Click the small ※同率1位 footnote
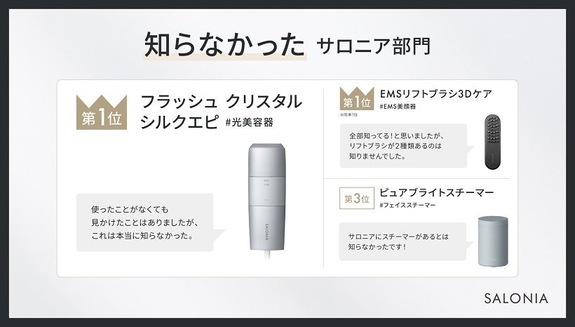Image resolution: width=575 pixels, height=327 pixels. coord(349,115)
